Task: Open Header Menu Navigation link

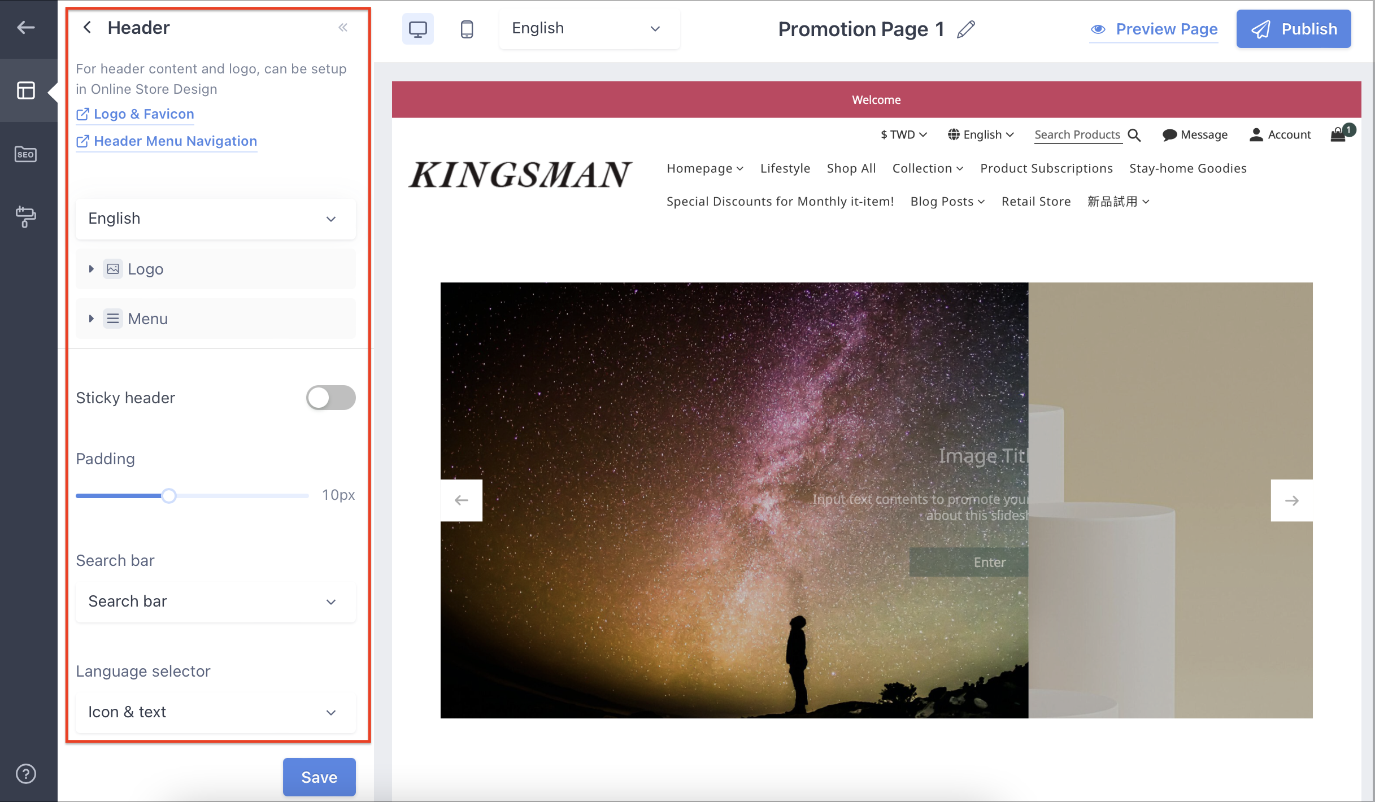Action: (167, 141)
